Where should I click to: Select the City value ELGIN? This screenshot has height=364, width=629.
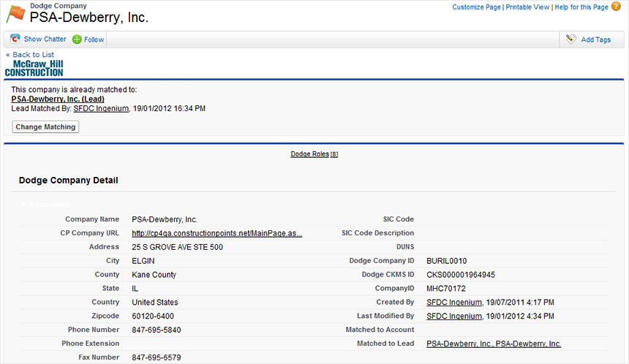coord(143,261)
